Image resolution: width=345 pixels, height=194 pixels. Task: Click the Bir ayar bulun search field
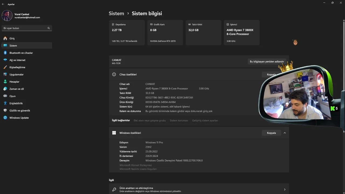point(27,28)
